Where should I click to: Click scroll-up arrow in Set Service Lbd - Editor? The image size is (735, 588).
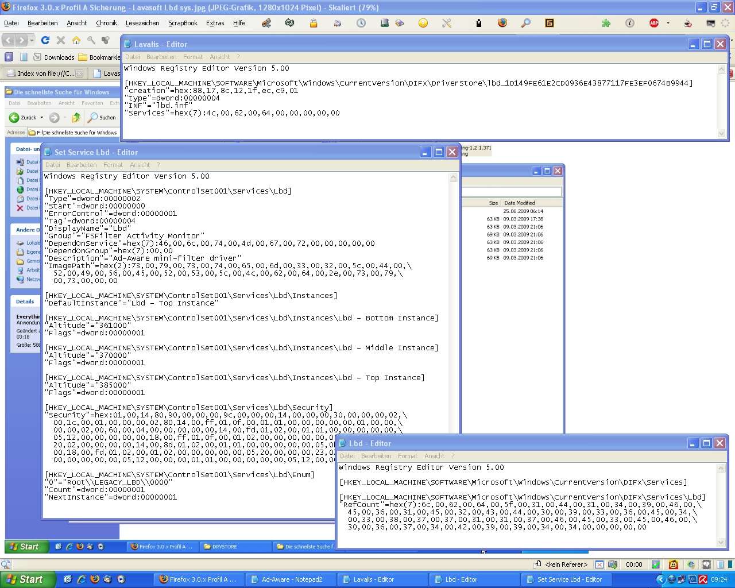tap(453, 177)
